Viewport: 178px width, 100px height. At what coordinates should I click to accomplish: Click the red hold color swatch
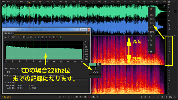click(x=35, y=39)
